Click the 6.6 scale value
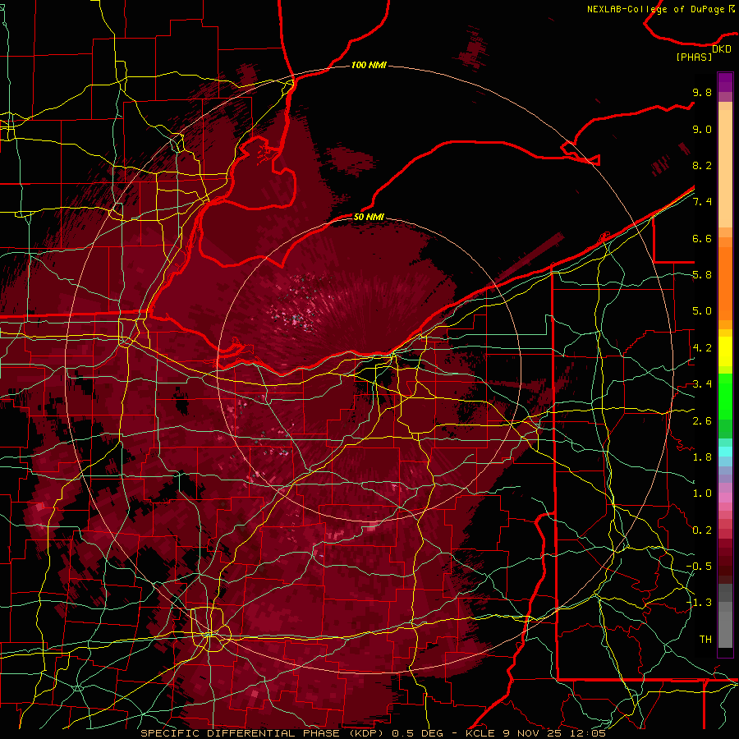The width and height of the screenshot is (739, 739). coord(702,238)
